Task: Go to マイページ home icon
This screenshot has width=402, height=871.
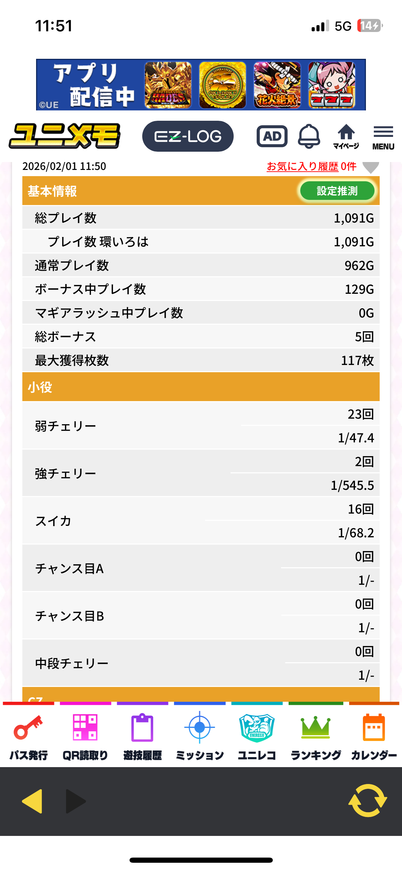Action: [x=346, y=136]
